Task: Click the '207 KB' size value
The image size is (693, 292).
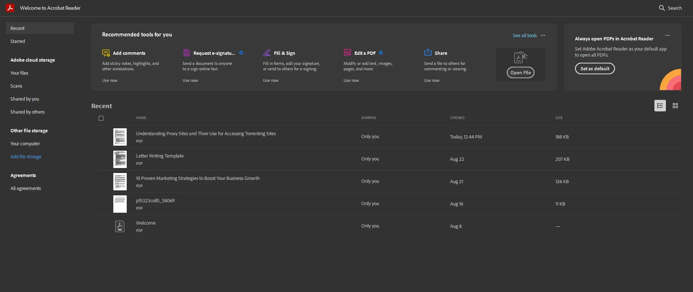Action: click(562, 159)
